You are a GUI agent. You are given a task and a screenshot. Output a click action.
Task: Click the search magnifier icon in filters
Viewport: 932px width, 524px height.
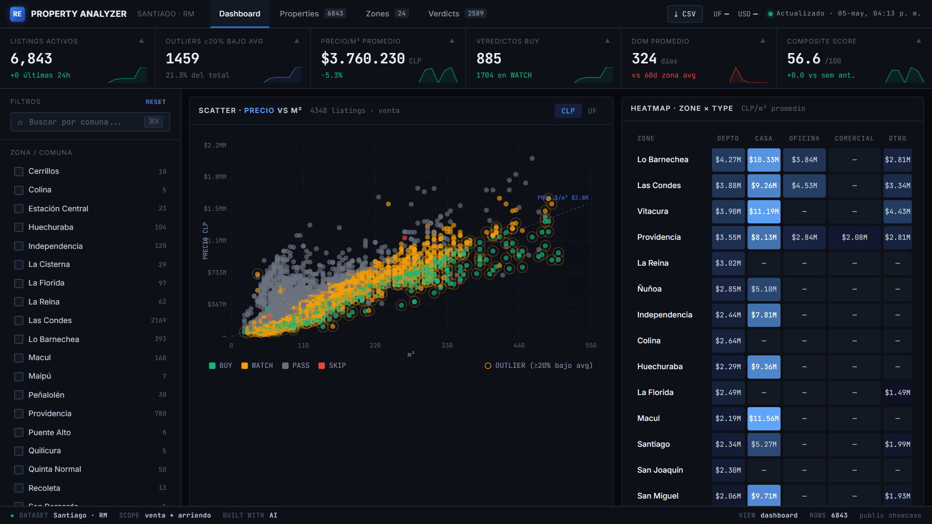point(20,122)
